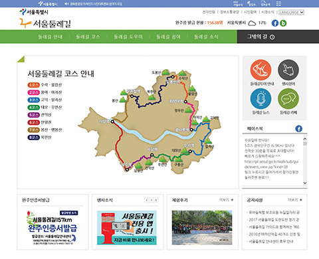Open the green speech bubbles 둘레길 카페 icon
Viewport: 319px width, 259px height.
(288, 99)
